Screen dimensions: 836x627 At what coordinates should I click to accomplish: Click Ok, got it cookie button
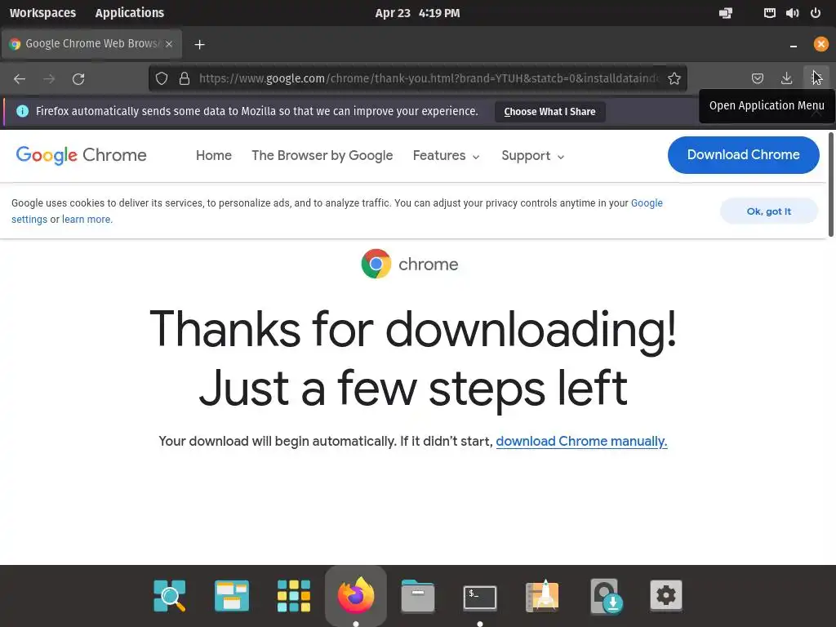tap(769, 211)
